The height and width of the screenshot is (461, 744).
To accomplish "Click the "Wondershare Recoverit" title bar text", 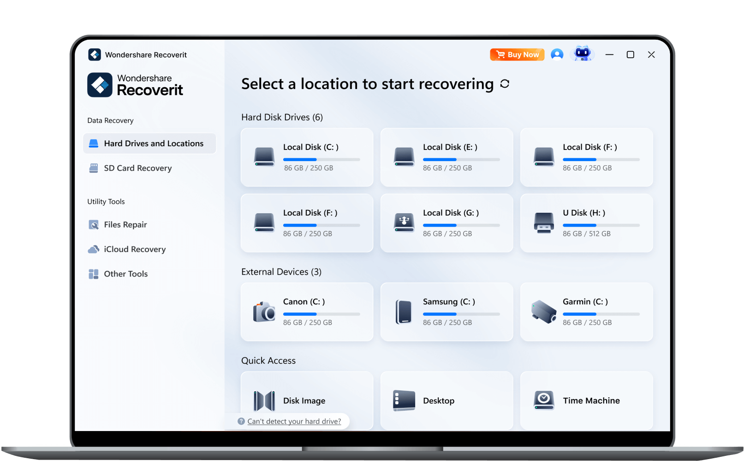I will [146, 55].
